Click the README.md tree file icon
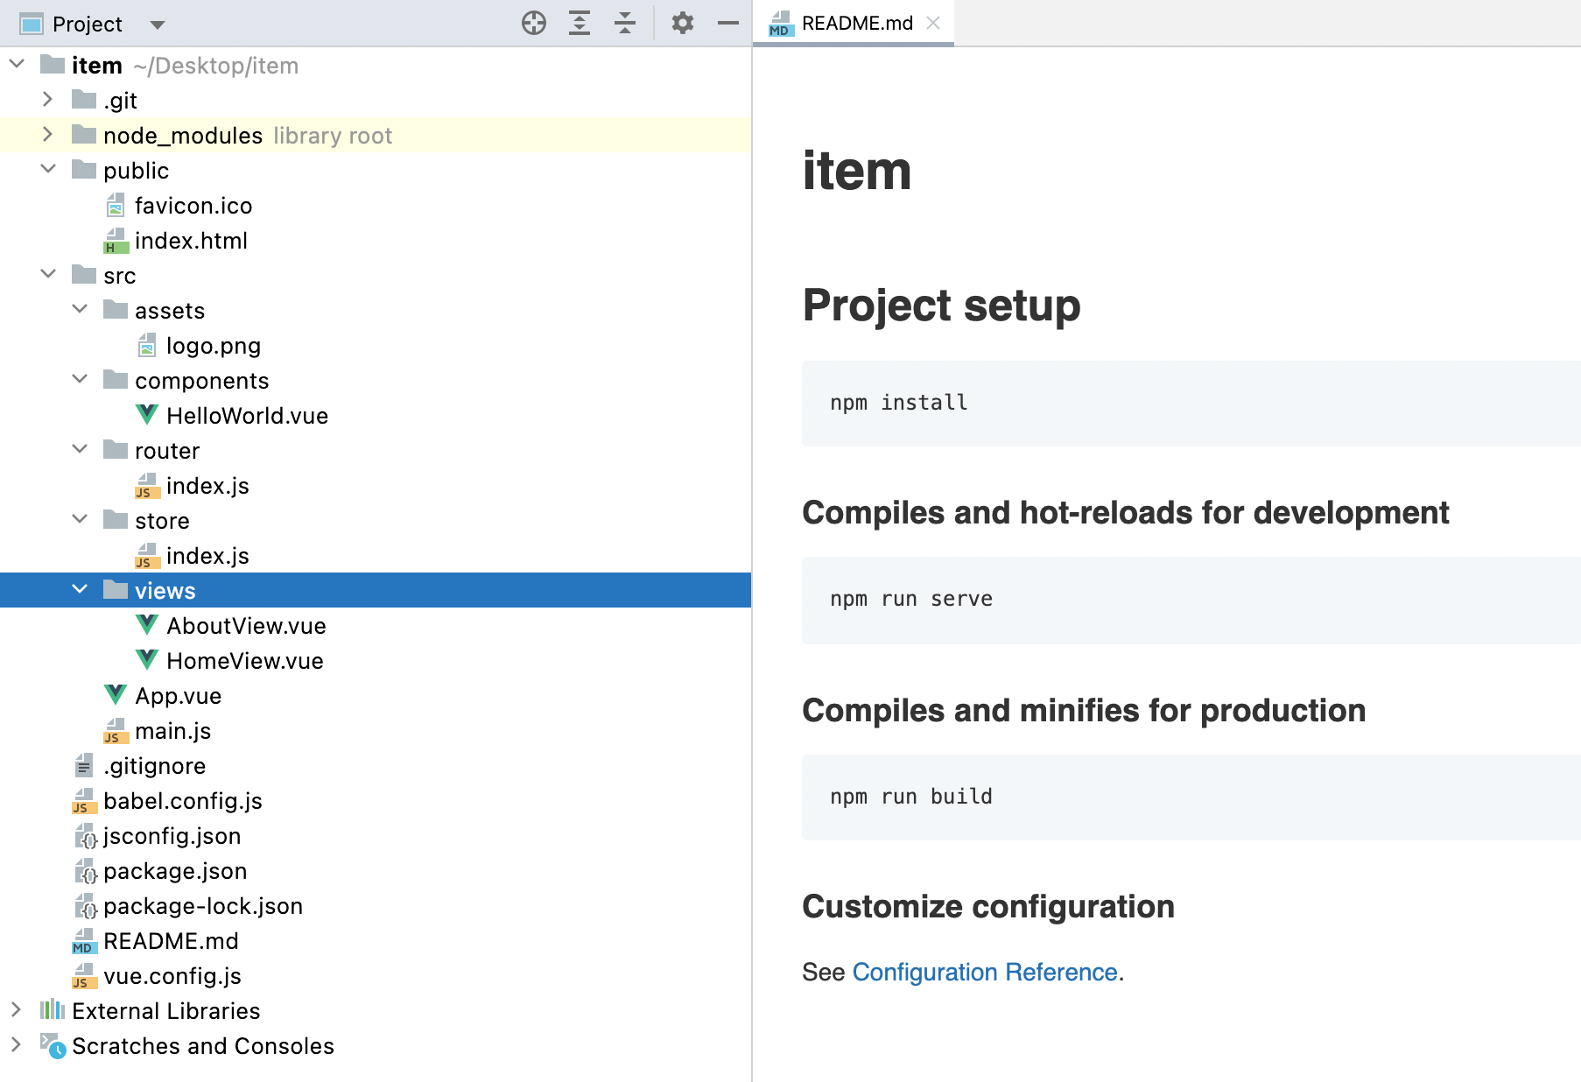This screenshot has width=1581, height=1082. tap(84, 941)
